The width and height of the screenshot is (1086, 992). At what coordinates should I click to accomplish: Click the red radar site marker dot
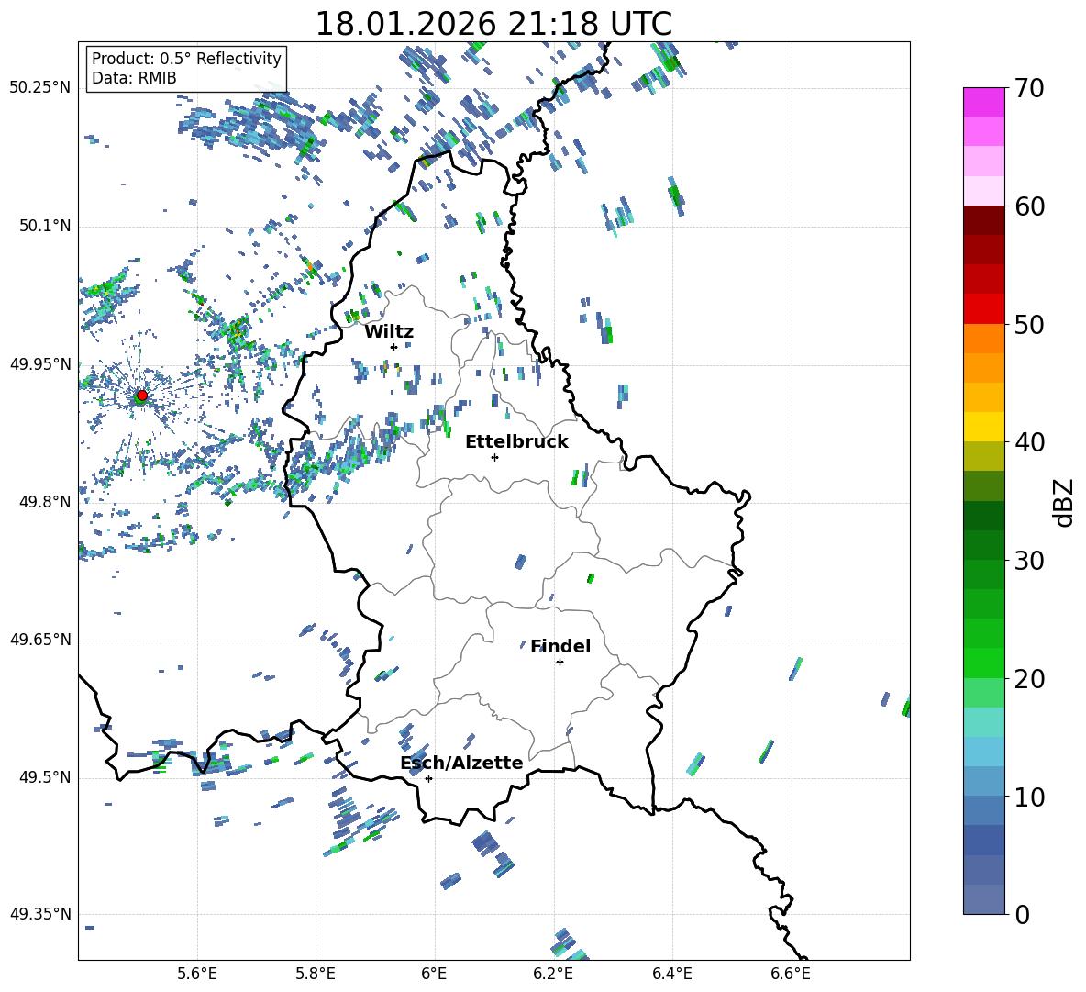(141, 396)
